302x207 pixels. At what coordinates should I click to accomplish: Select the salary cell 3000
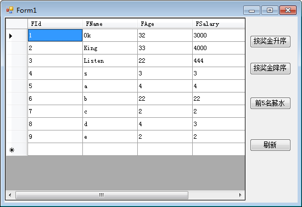(x=219, y=35)
